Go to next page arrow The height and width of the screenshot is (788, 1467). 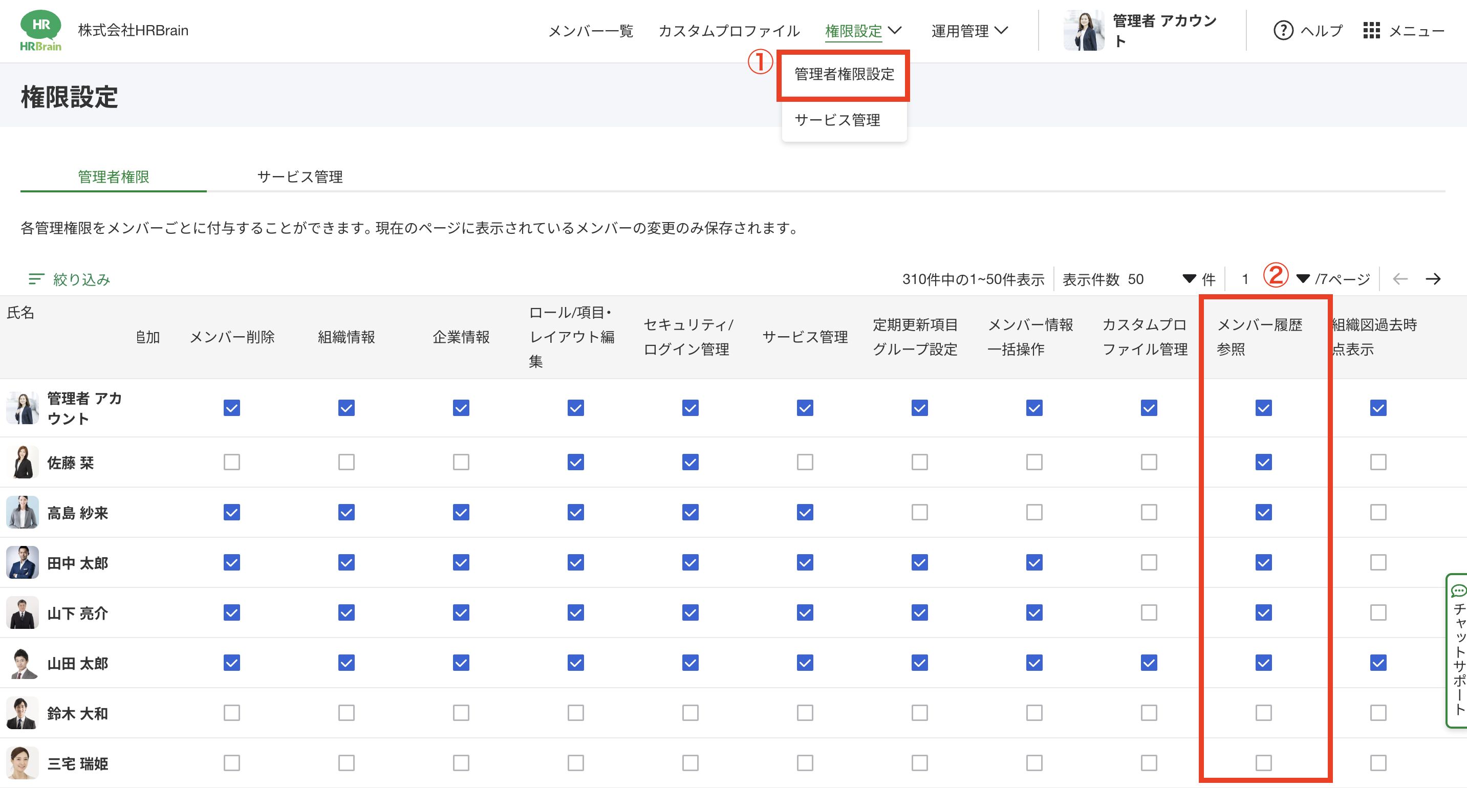[x=1433, y=279]
